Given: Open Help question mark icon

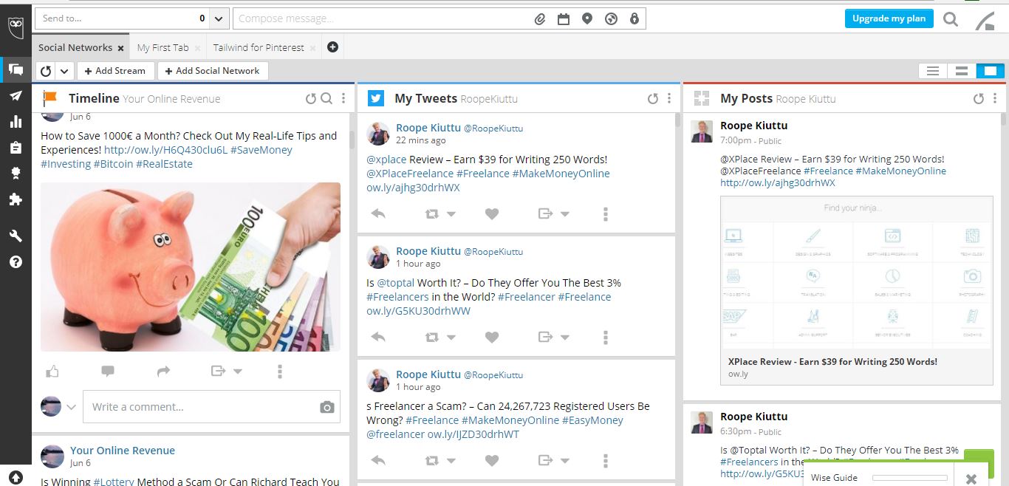Looking at the screenshot, I should tap(16, 261).
